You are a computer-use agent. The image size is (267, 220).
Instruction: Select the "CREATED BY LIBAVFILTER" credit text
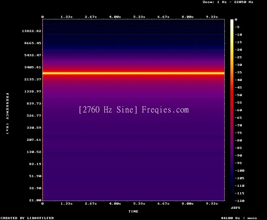[x=27, y=218]
